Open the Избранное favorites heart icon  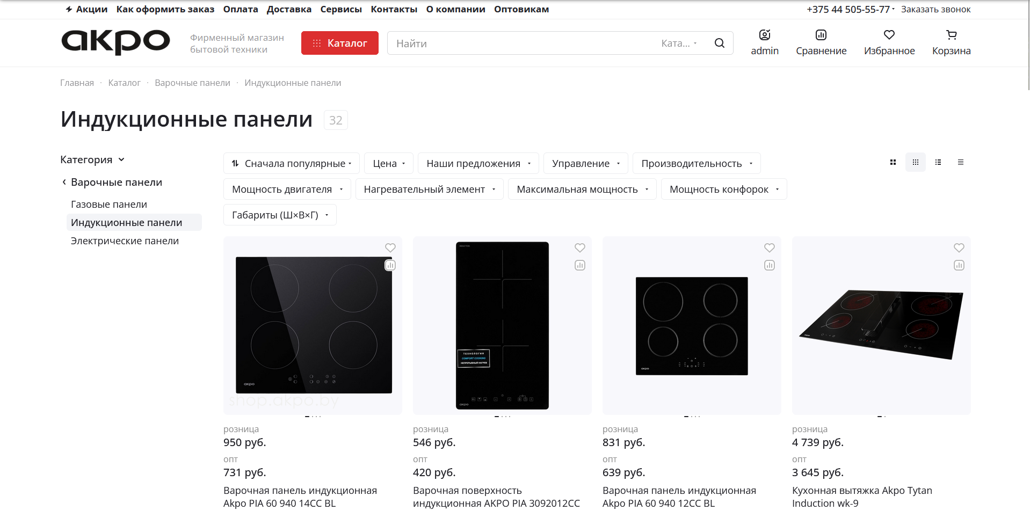click(x=889, y=35)
